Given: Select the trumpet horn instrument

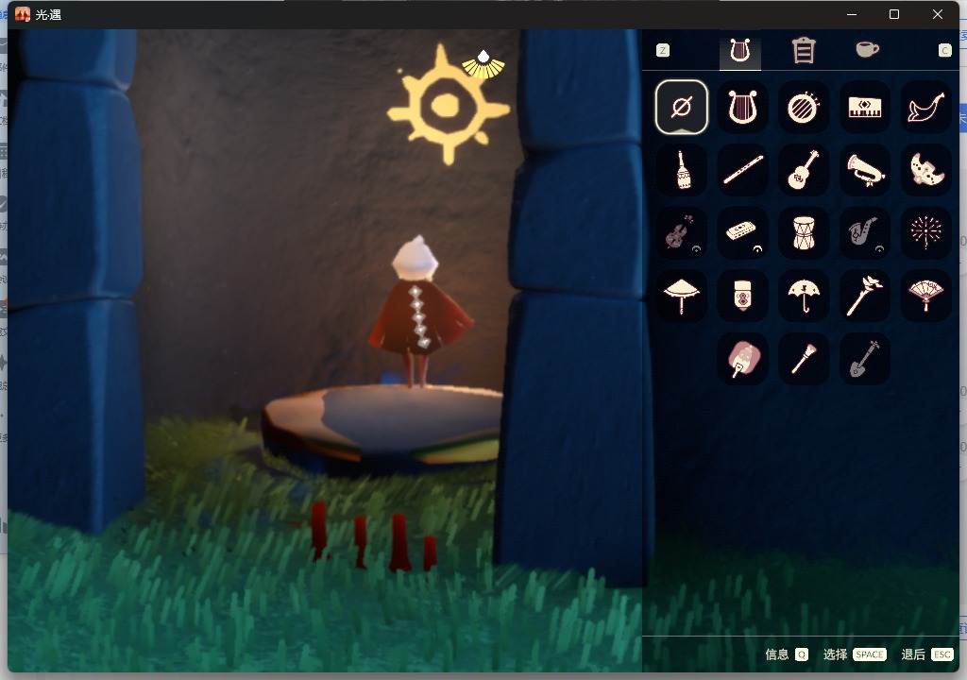Looking at the screenshot, I should [865, 170].
